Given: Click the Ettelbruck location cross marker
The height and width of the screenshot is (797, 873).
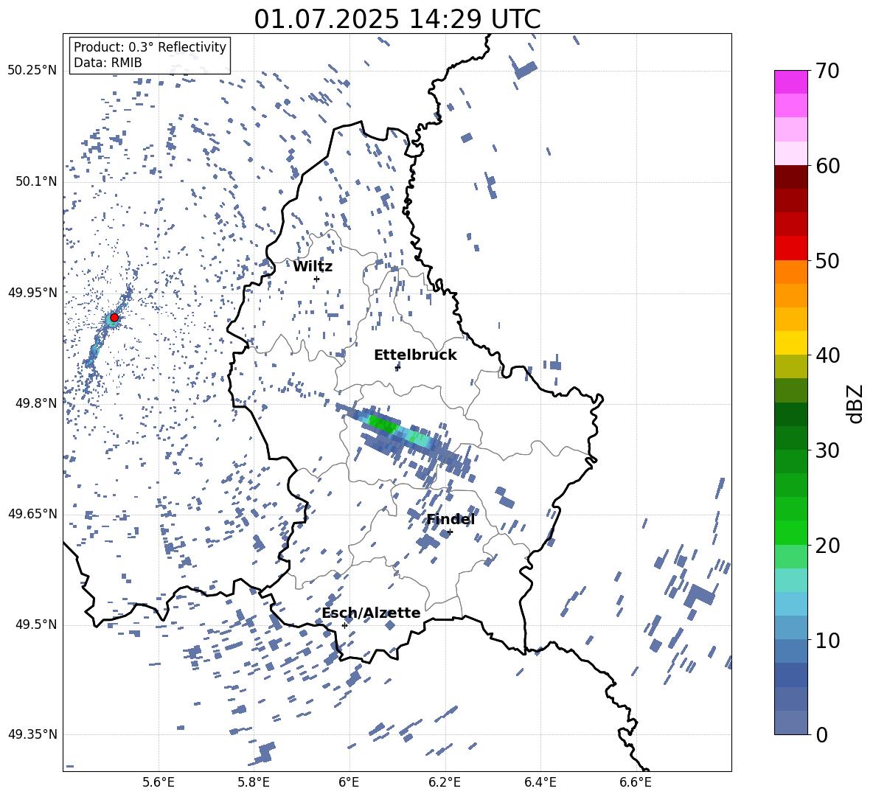Looking at the screenshot, I should [397, 367].
